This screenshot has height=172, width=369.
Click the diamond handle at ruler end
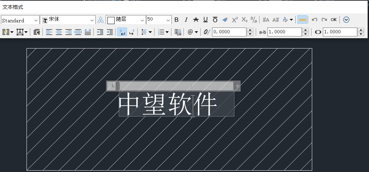238,86
